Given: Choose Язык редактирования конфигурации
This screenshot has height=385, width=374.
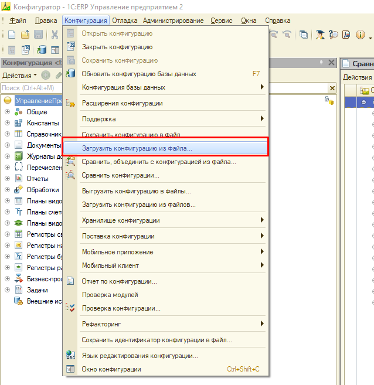Looking at the screenshot, I should [x=165, y=356].
